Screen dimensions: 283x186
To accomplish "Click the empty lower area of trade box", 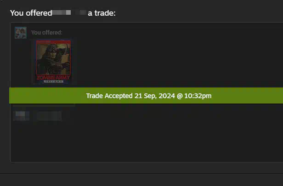I will [146, 142].
